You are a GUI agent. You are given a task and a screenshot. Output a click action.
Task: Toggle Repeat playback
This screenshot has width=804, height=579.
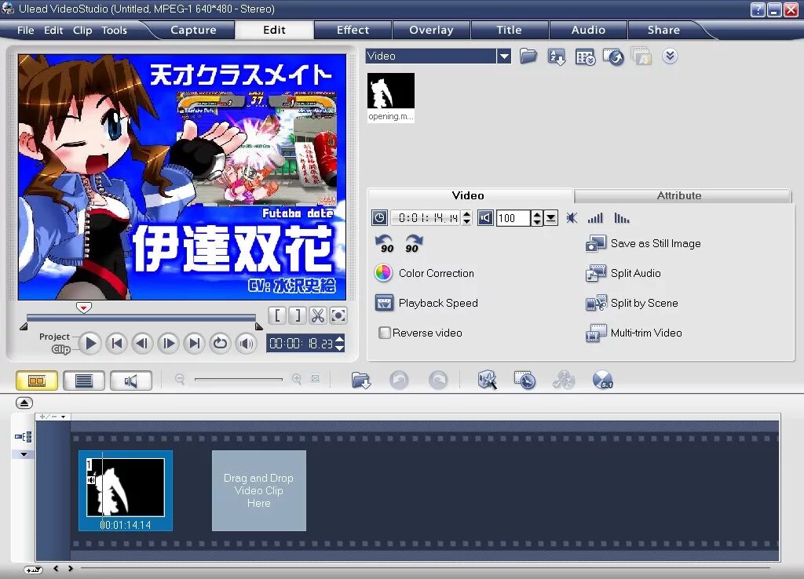tap(221, 343)
